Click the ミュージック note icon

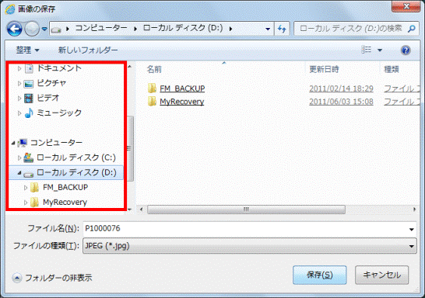(29, 113)
